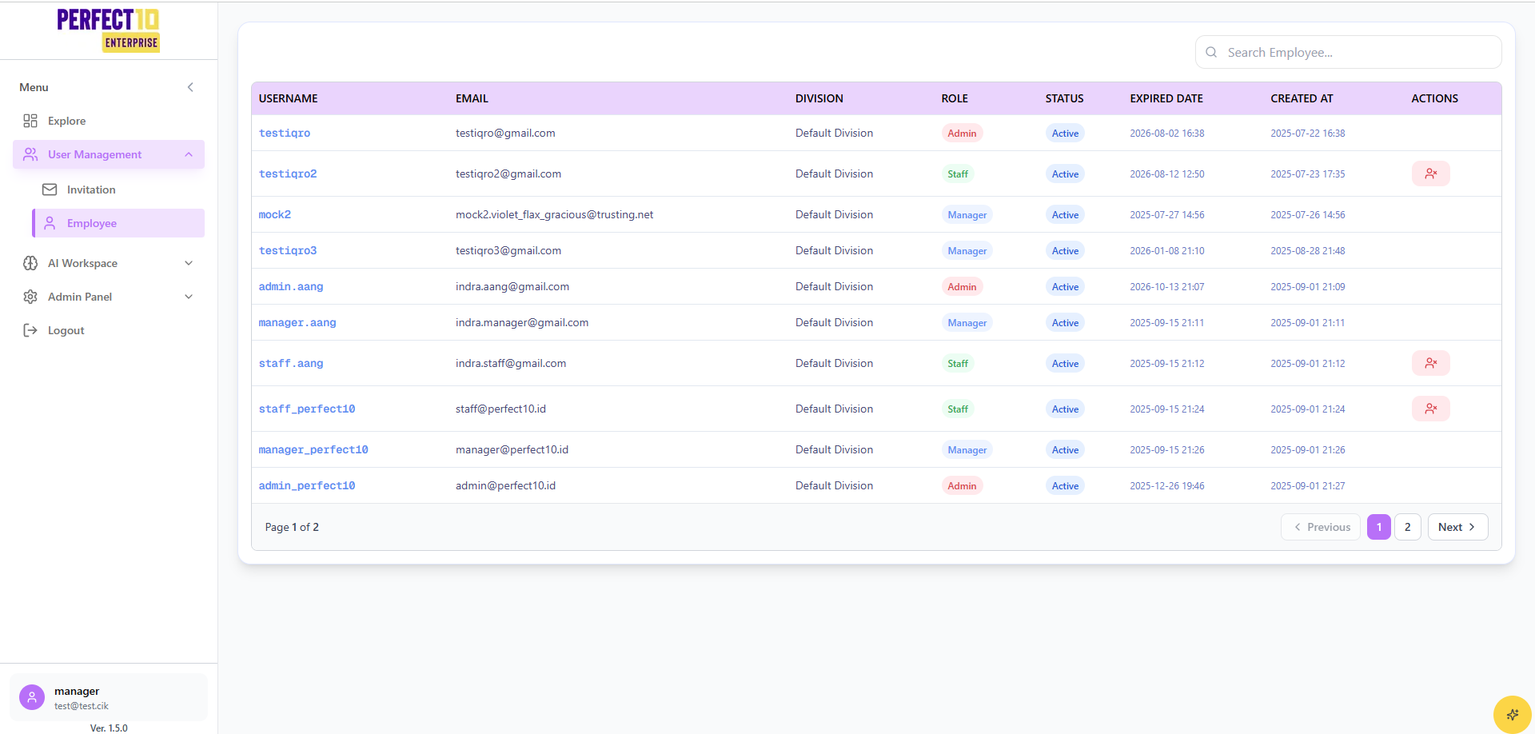Open the testiqro username link

point(285,133)
